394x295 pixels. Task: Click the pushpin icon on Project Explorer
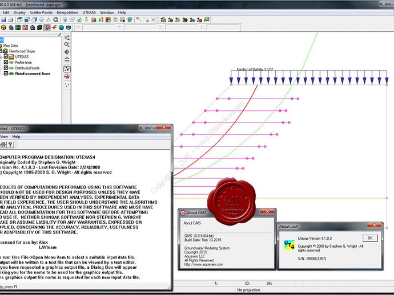click(59, 35)
